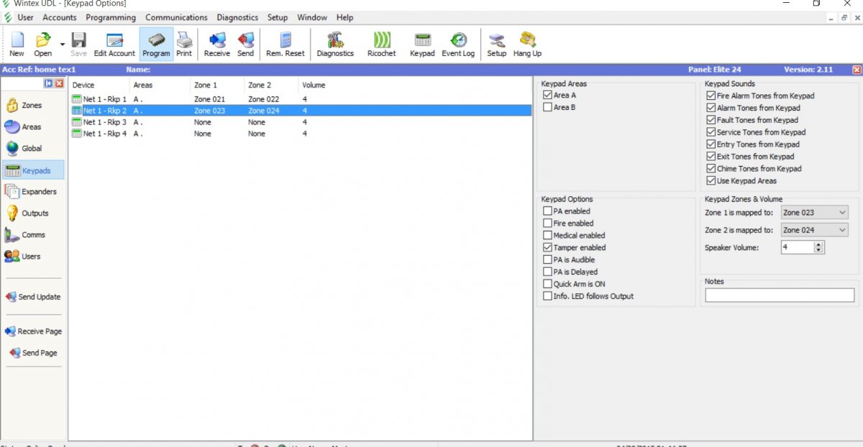Toggle the Tamper enabled checkbox
Viewport: 863px width, 447px height.
tap(548, 248)
